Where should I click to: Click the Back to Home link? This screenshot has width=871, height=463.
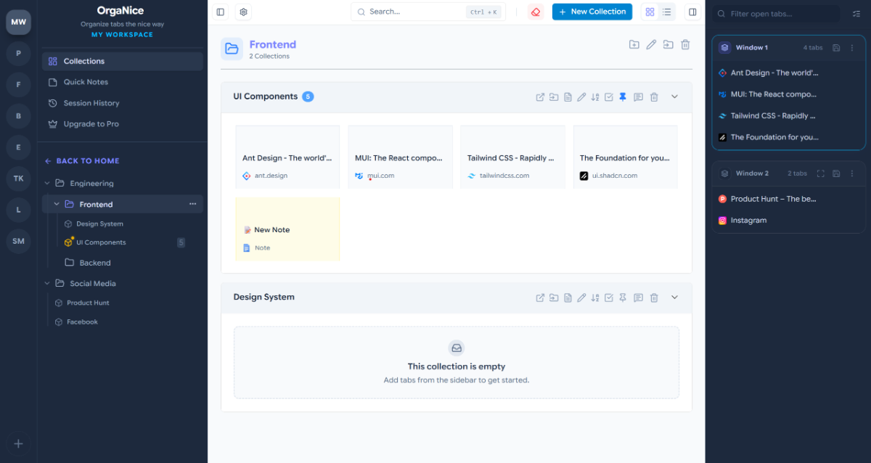coord(82,161)
